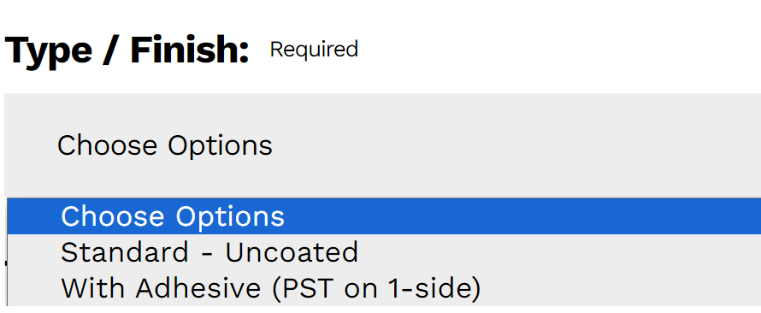Click the highlighted blue 'Choose Options' list entry

pyautogui.click(x=385, y=216)
